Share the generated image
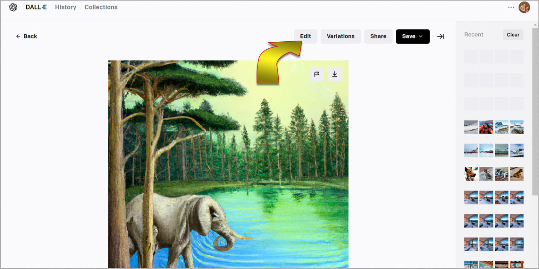 pyautogui.click(x=378, y=36)
